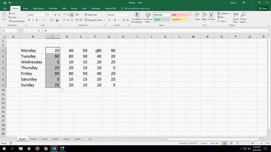
Task: Toggle Wrap Text
Action: pyautogui.click(x=91, y=15)
